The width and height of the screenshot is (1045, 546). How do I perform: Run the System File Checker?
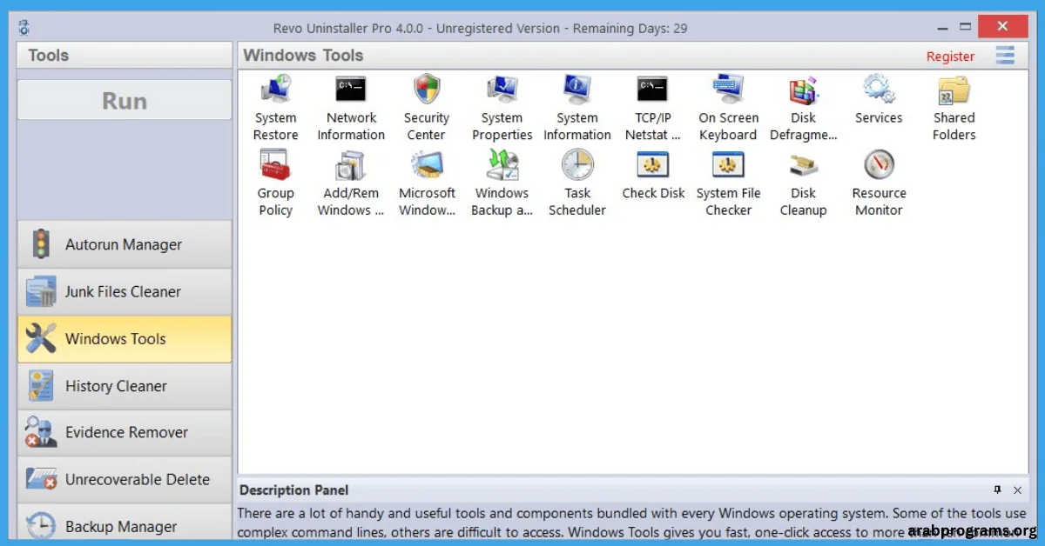pos(728,183)
